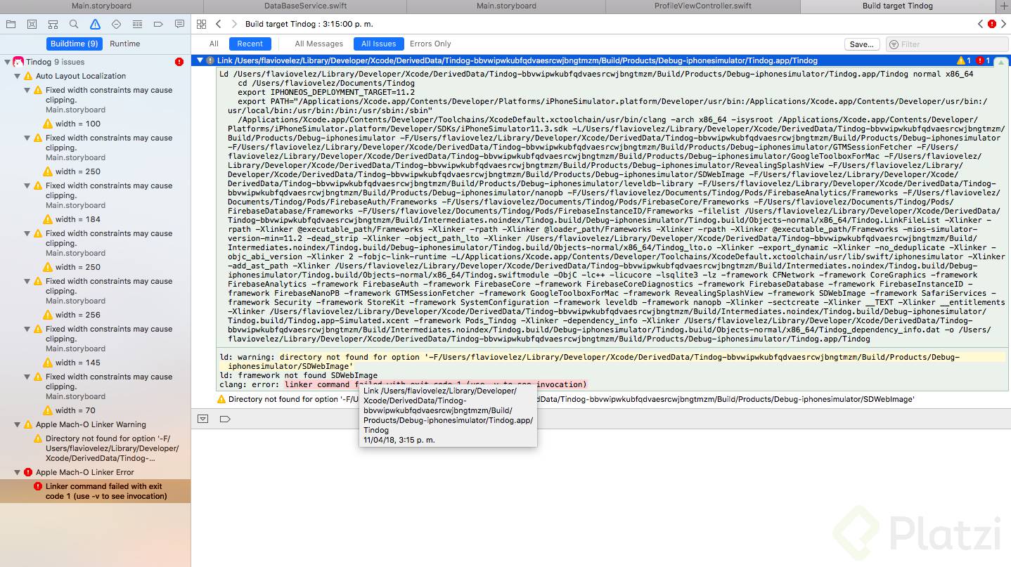This screenshot has width=1011, height=567.
Task: Collapse Apple Mach-O Linker Warning group
Action: coord(18,424)
